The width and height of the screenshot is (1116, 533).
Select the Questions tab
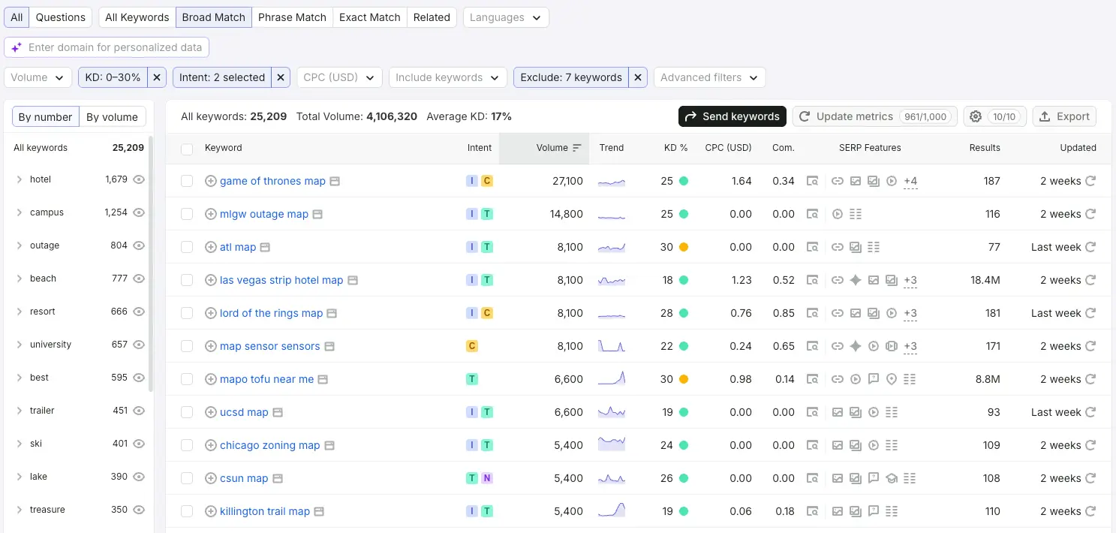point(61,17)
